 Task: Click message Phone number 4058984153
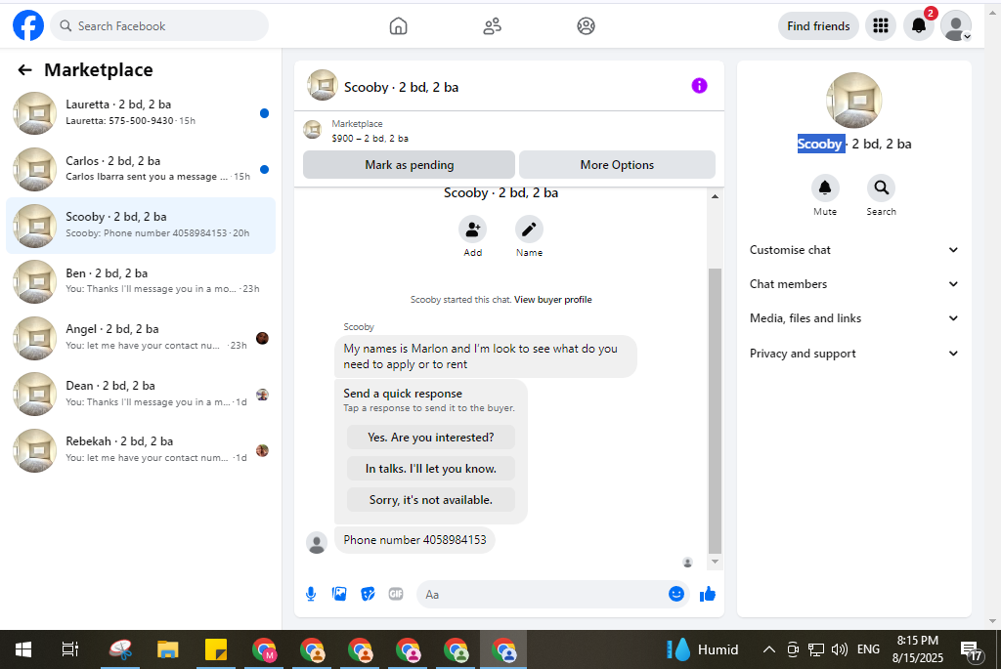(x=414, y=540)
